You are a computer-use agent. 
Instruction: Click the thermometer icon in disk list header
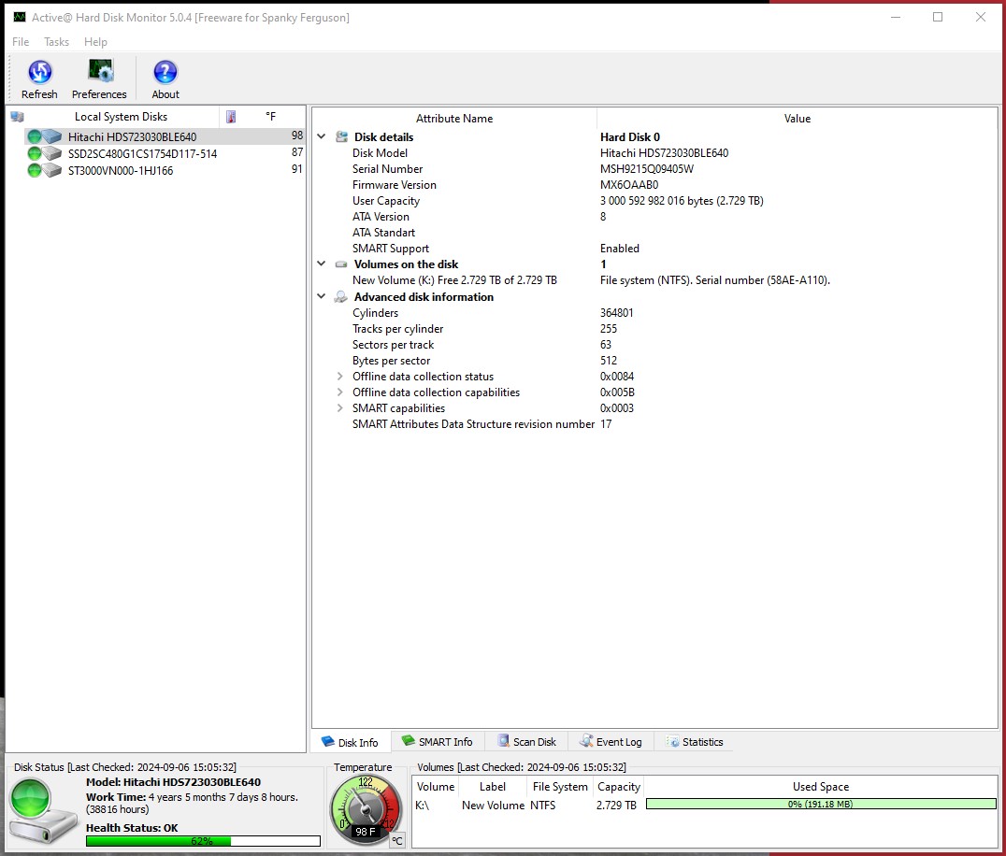tap(231, 117)
